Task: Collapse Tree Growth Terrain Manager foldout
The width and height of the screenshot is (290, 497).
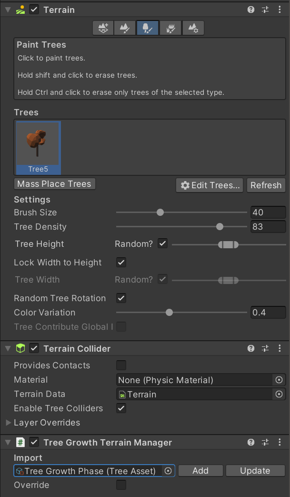Action: click(x=8, y=443)
